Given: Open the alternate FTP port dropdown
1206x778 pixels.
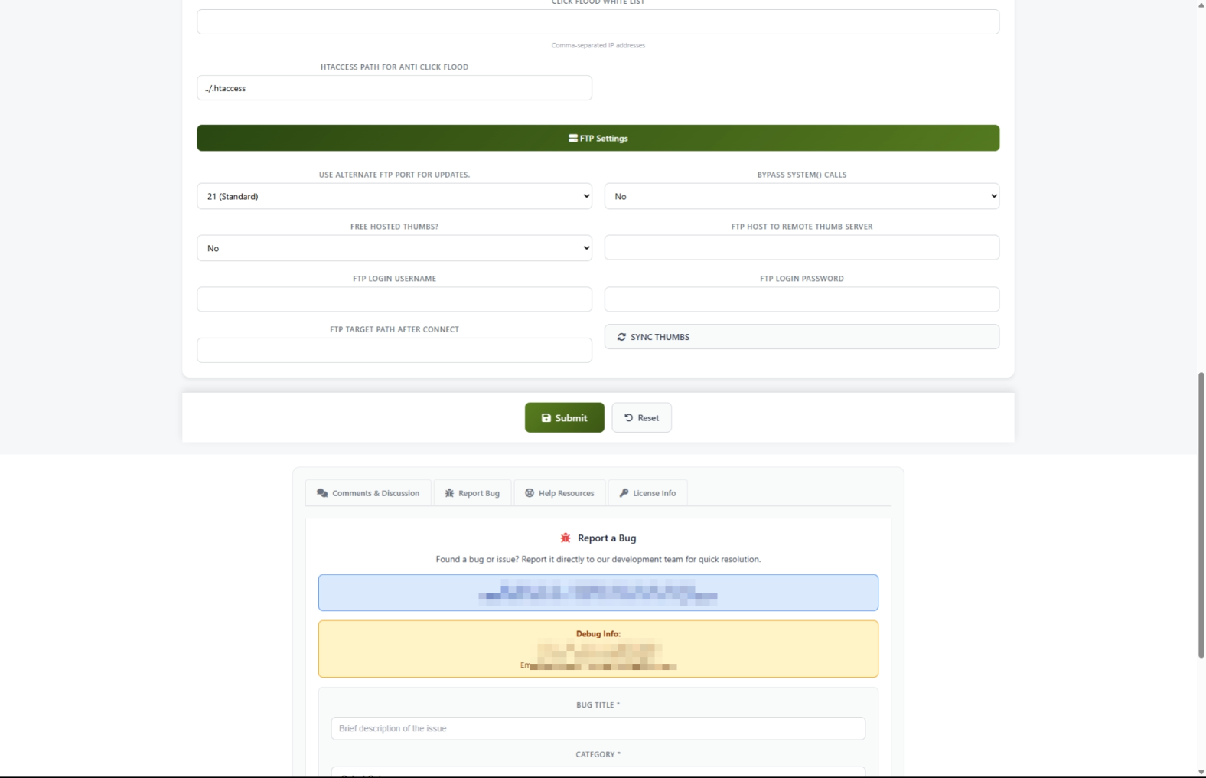Looking at the screenshot, I should tap(394, 196).
